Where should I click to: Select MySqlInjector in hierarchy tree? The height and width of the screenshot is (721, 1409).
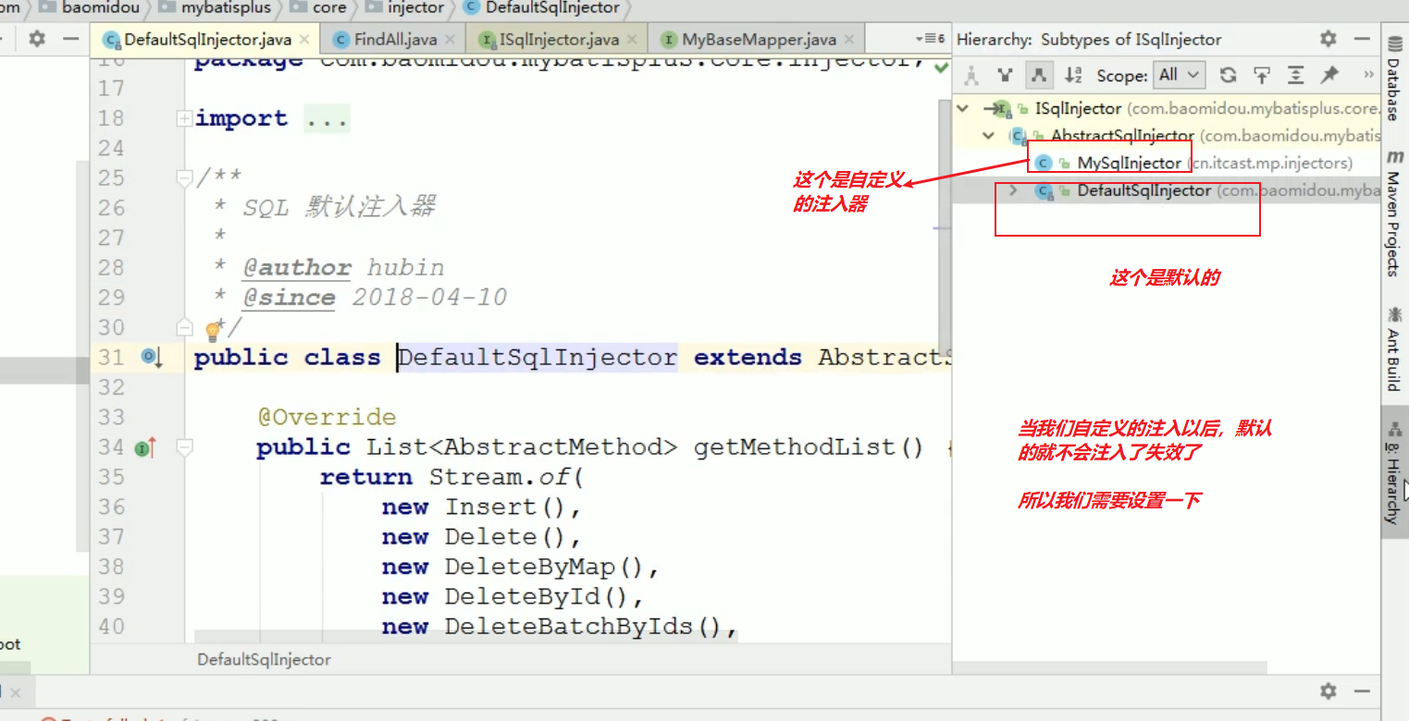[1129, 163]
